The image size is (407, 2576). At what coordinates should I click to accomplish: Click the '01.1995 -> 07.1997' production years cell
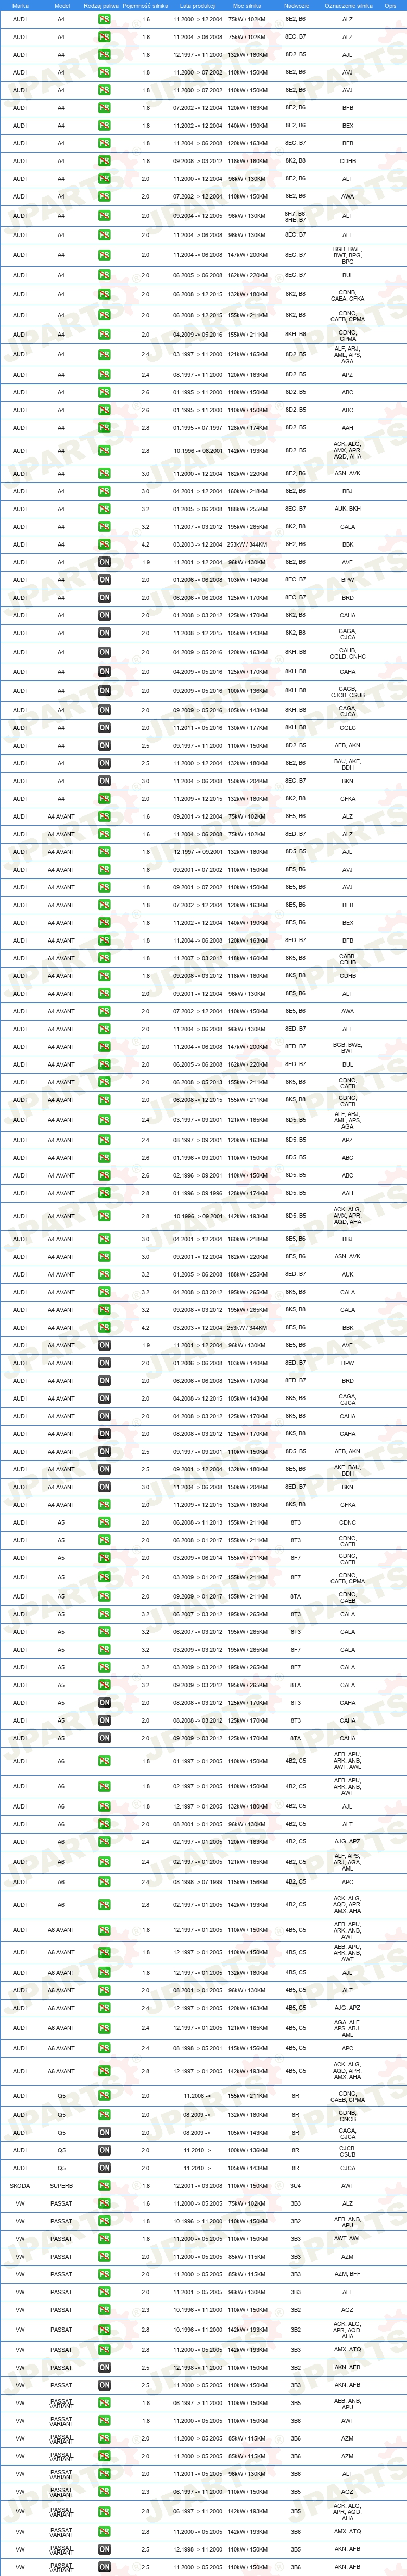[197, 428]
